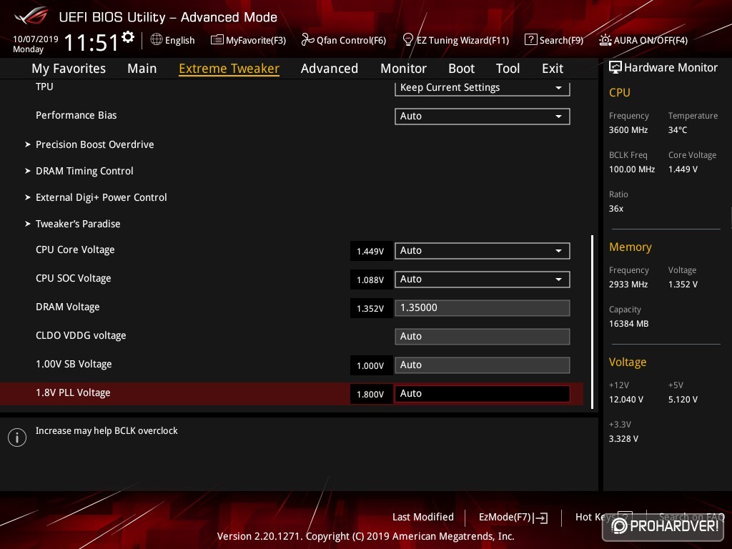
Task: Select the CPU SOC Voltage label
Action: 74,278
